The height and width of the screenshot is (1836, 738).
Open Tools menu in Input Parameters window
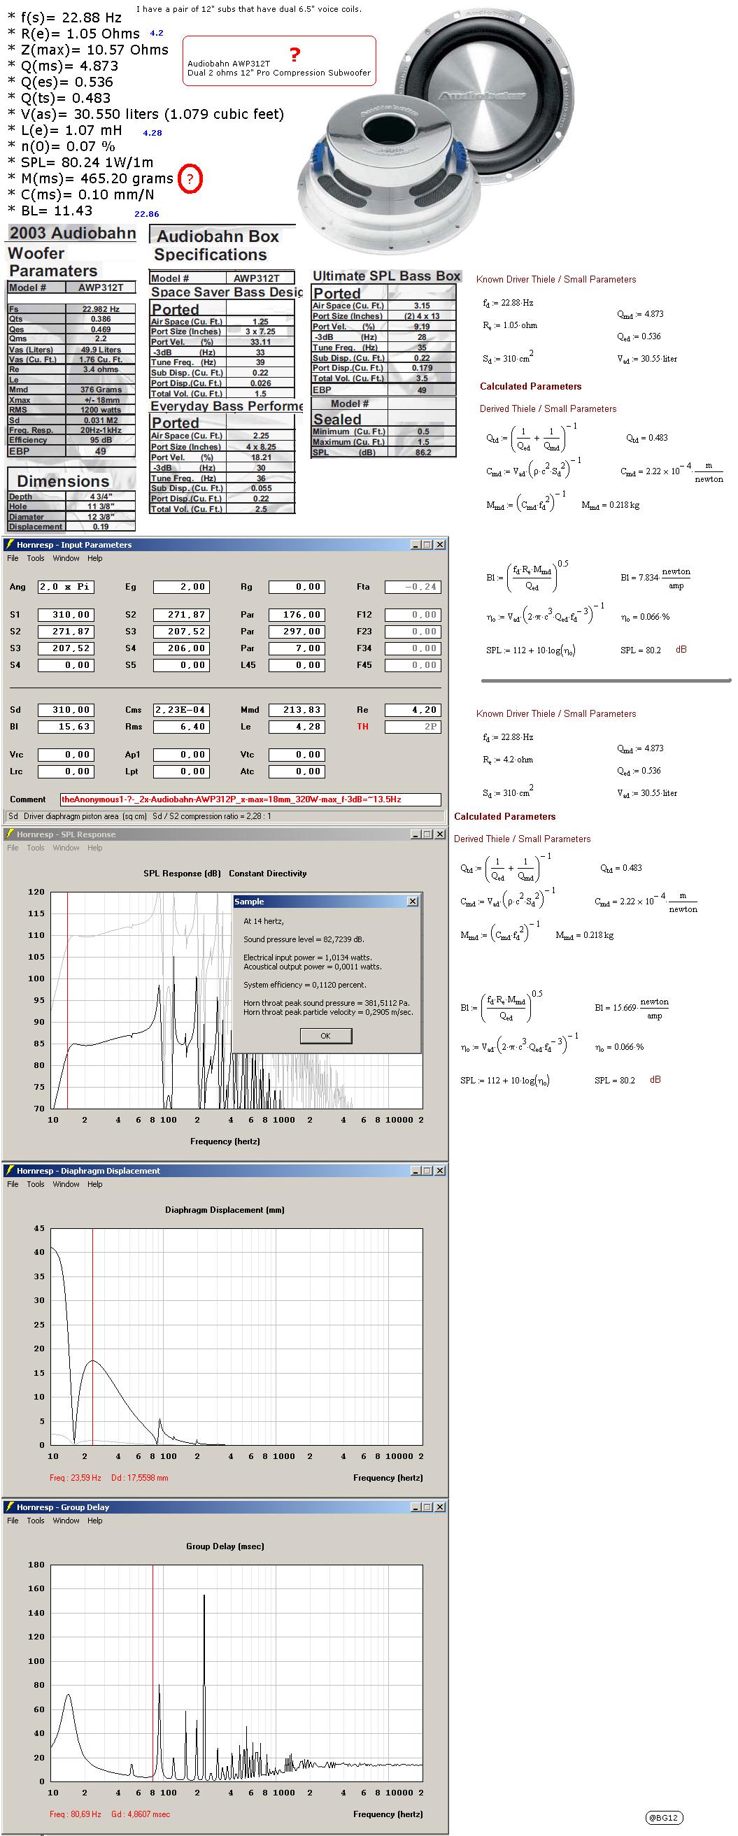coord(36,558)
